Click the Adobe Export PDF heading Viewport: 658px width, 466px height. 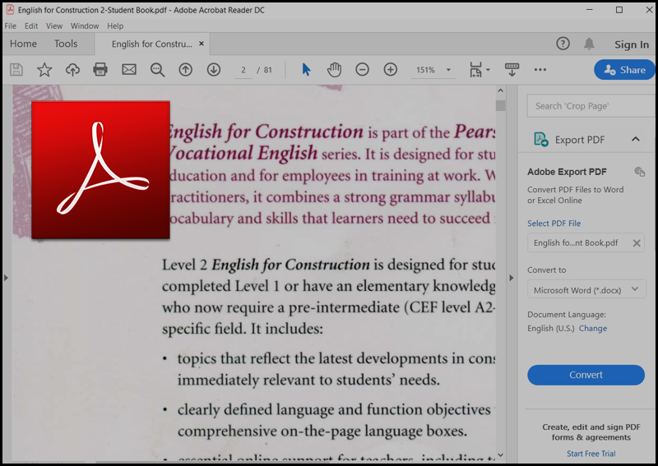tap(567, 172)
